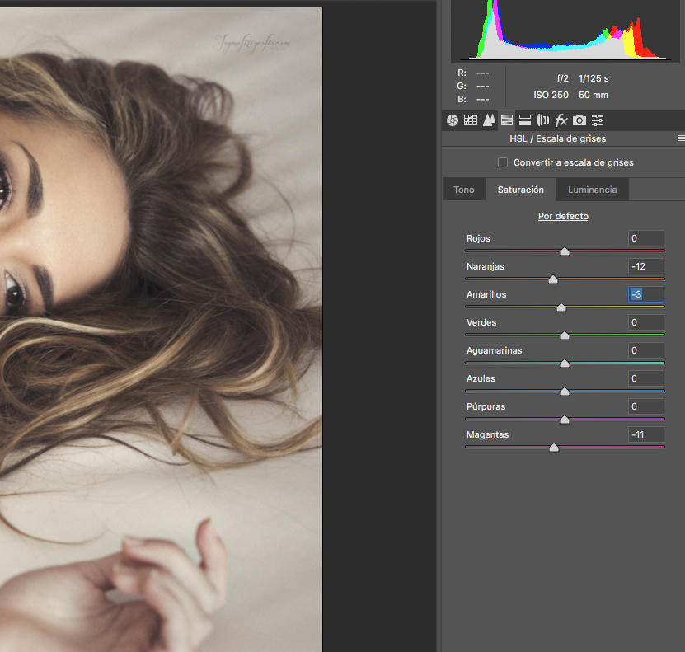Open the Basic panel aperture icon

[x=453, y=120]
